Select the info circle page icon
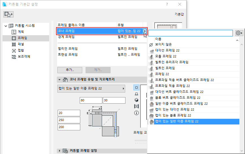The height and width of the screenshot is (154, 245). point(136,113)
